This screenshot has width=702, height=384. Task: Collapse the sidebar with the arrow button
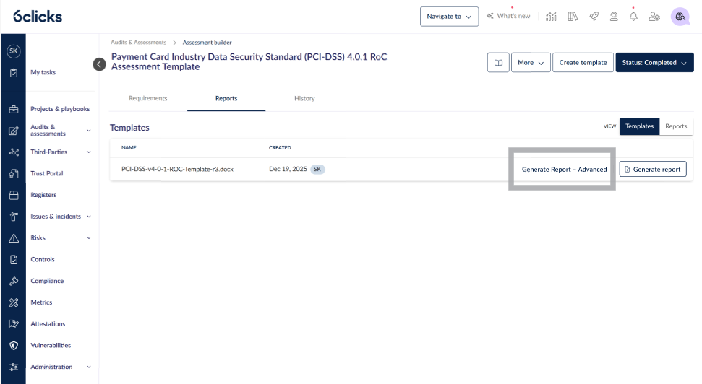click(99, 64)
